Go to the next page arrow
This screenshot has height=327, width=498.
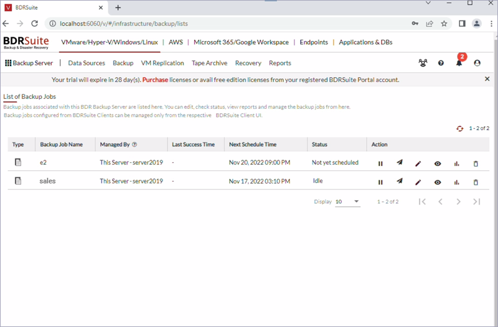tap(458, 201)
